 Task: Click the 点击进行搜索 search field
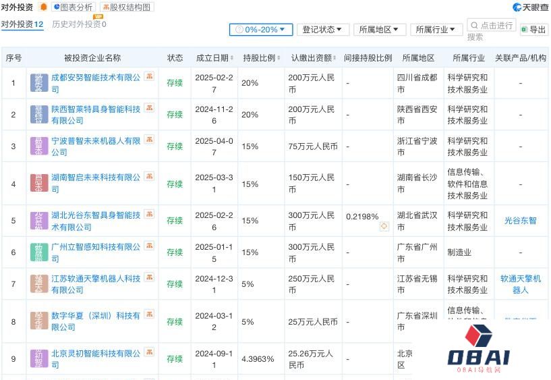pos(491,25)
